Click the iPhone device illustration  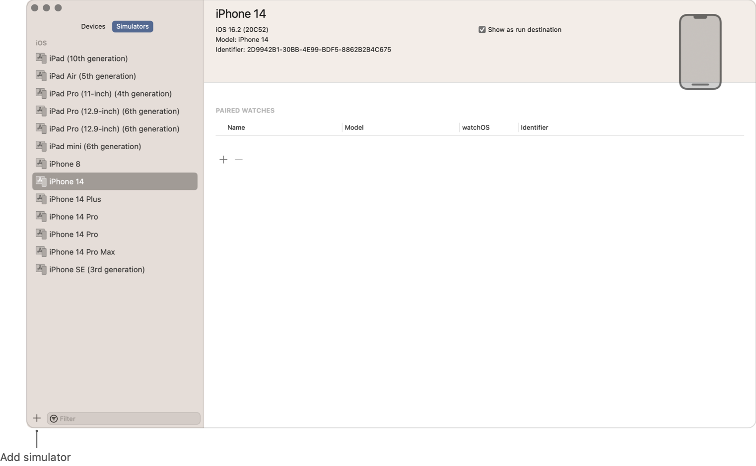(x=699, y=52)
